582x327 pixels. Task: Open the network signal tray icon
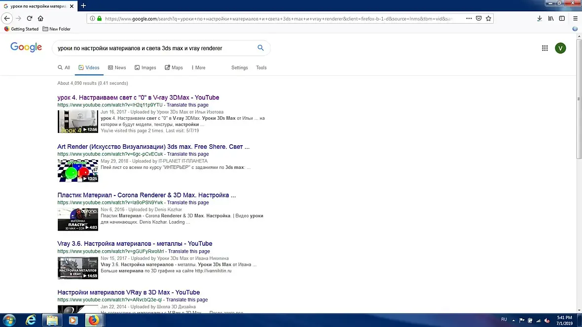point(538,320)
